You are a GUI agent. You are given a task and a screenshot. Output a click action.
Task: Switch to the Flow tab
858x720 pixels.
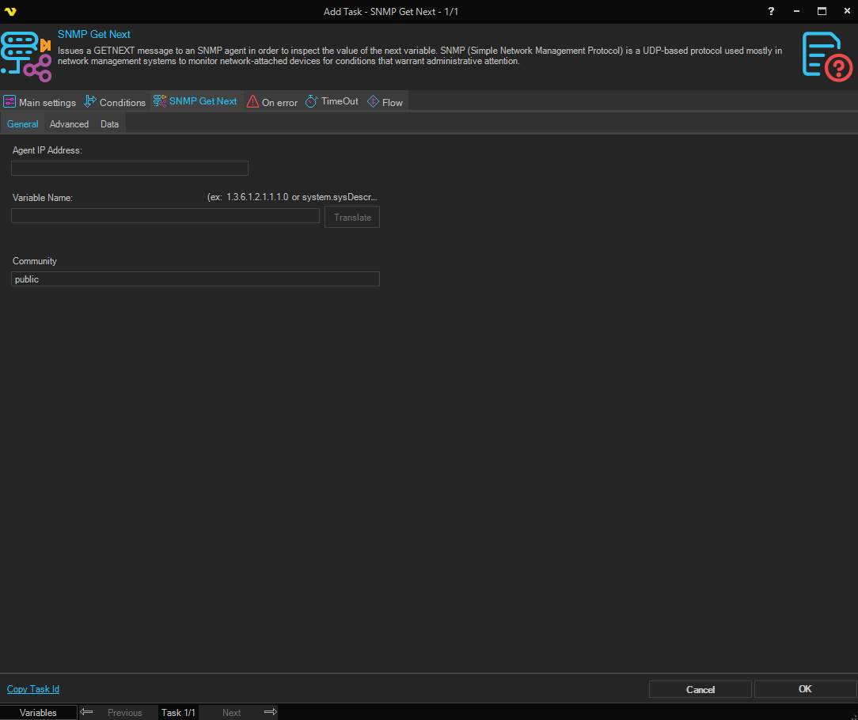pyautogui.click(x=385, y=102)
